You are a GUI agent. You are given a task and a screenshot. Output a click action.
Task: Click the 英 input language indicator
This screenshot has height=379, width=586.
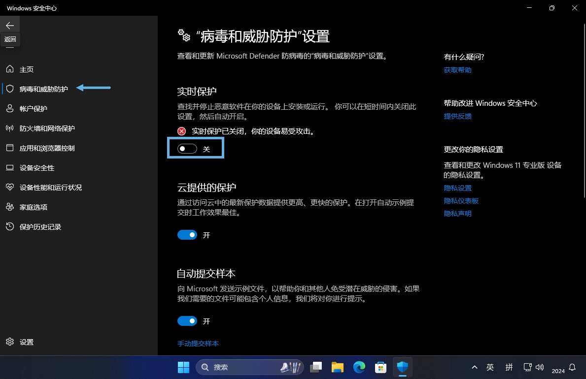[x=490, y=367]
